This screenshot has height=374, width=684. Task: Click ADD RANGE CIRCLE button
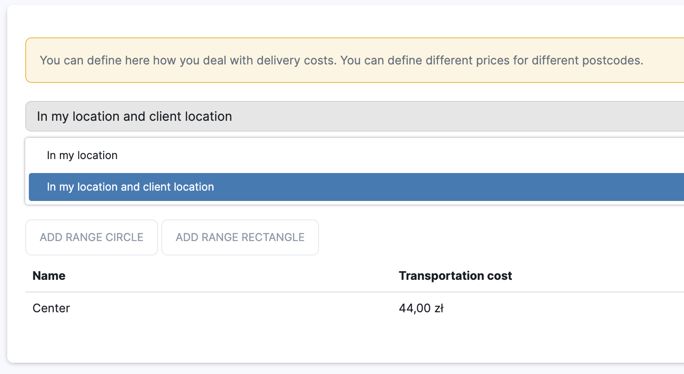pyautogui.click(x=91, y=237)
